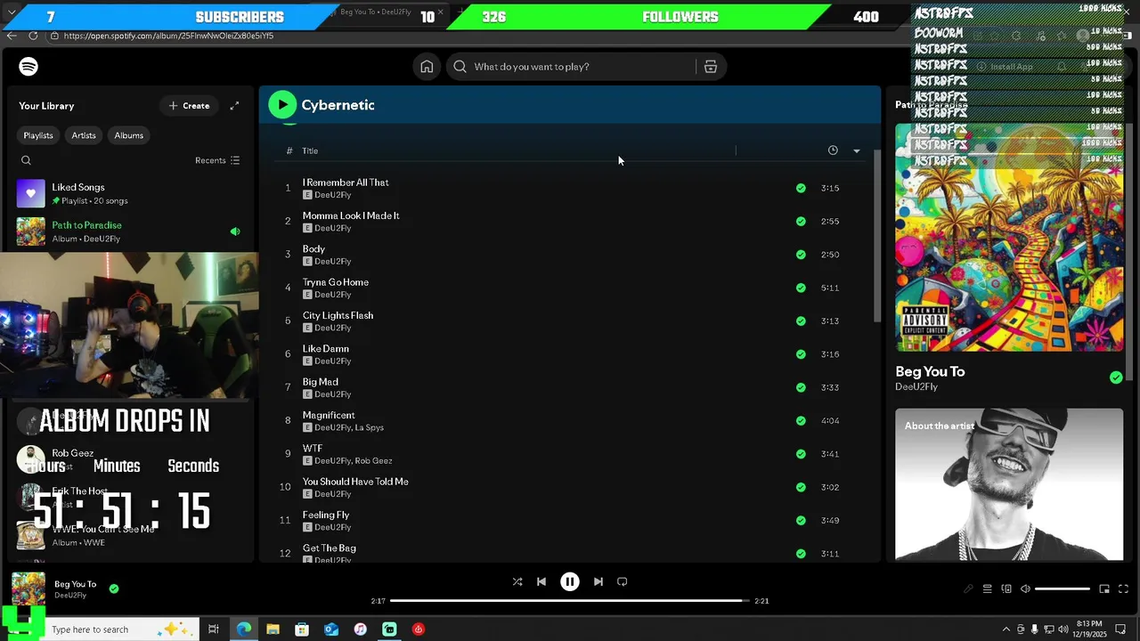This screenshot has width=1140, height=641.
Task: Click the 5:11 duration of Tryna Go Home
Action: [x=830, y=288]
